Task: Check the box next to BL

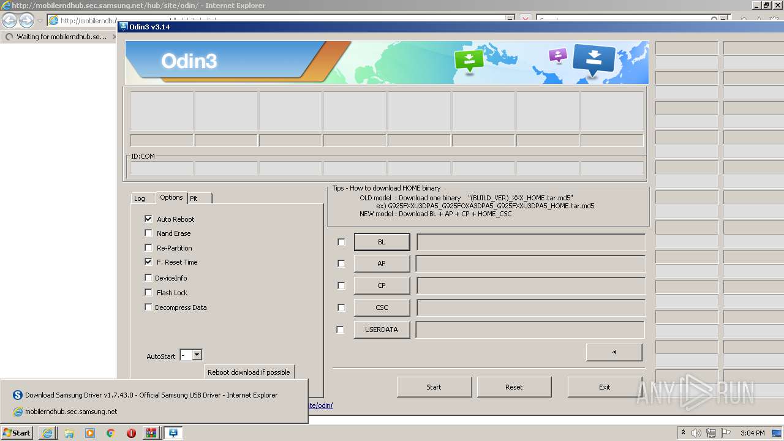Action: tap(341, 242)
